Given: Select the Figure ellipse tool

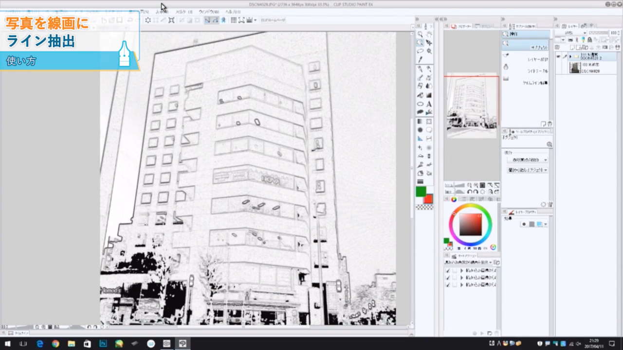Looking at the screenshot, I should coord(420,104).
